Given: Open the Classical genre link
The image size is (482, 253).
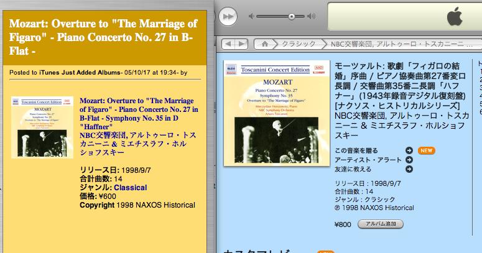Looking at the screenshot, I should 131,188.
